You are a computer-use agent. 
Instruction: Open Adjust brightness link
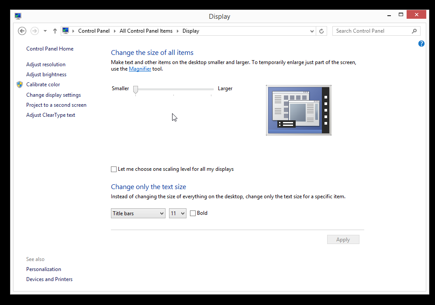[x=46, y=75]
